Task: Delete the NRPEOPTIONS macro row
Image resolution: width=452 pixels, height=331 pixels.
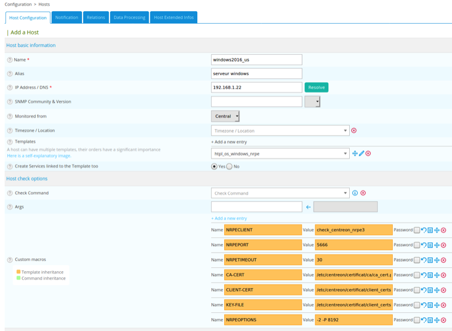Action: point(444,320)
